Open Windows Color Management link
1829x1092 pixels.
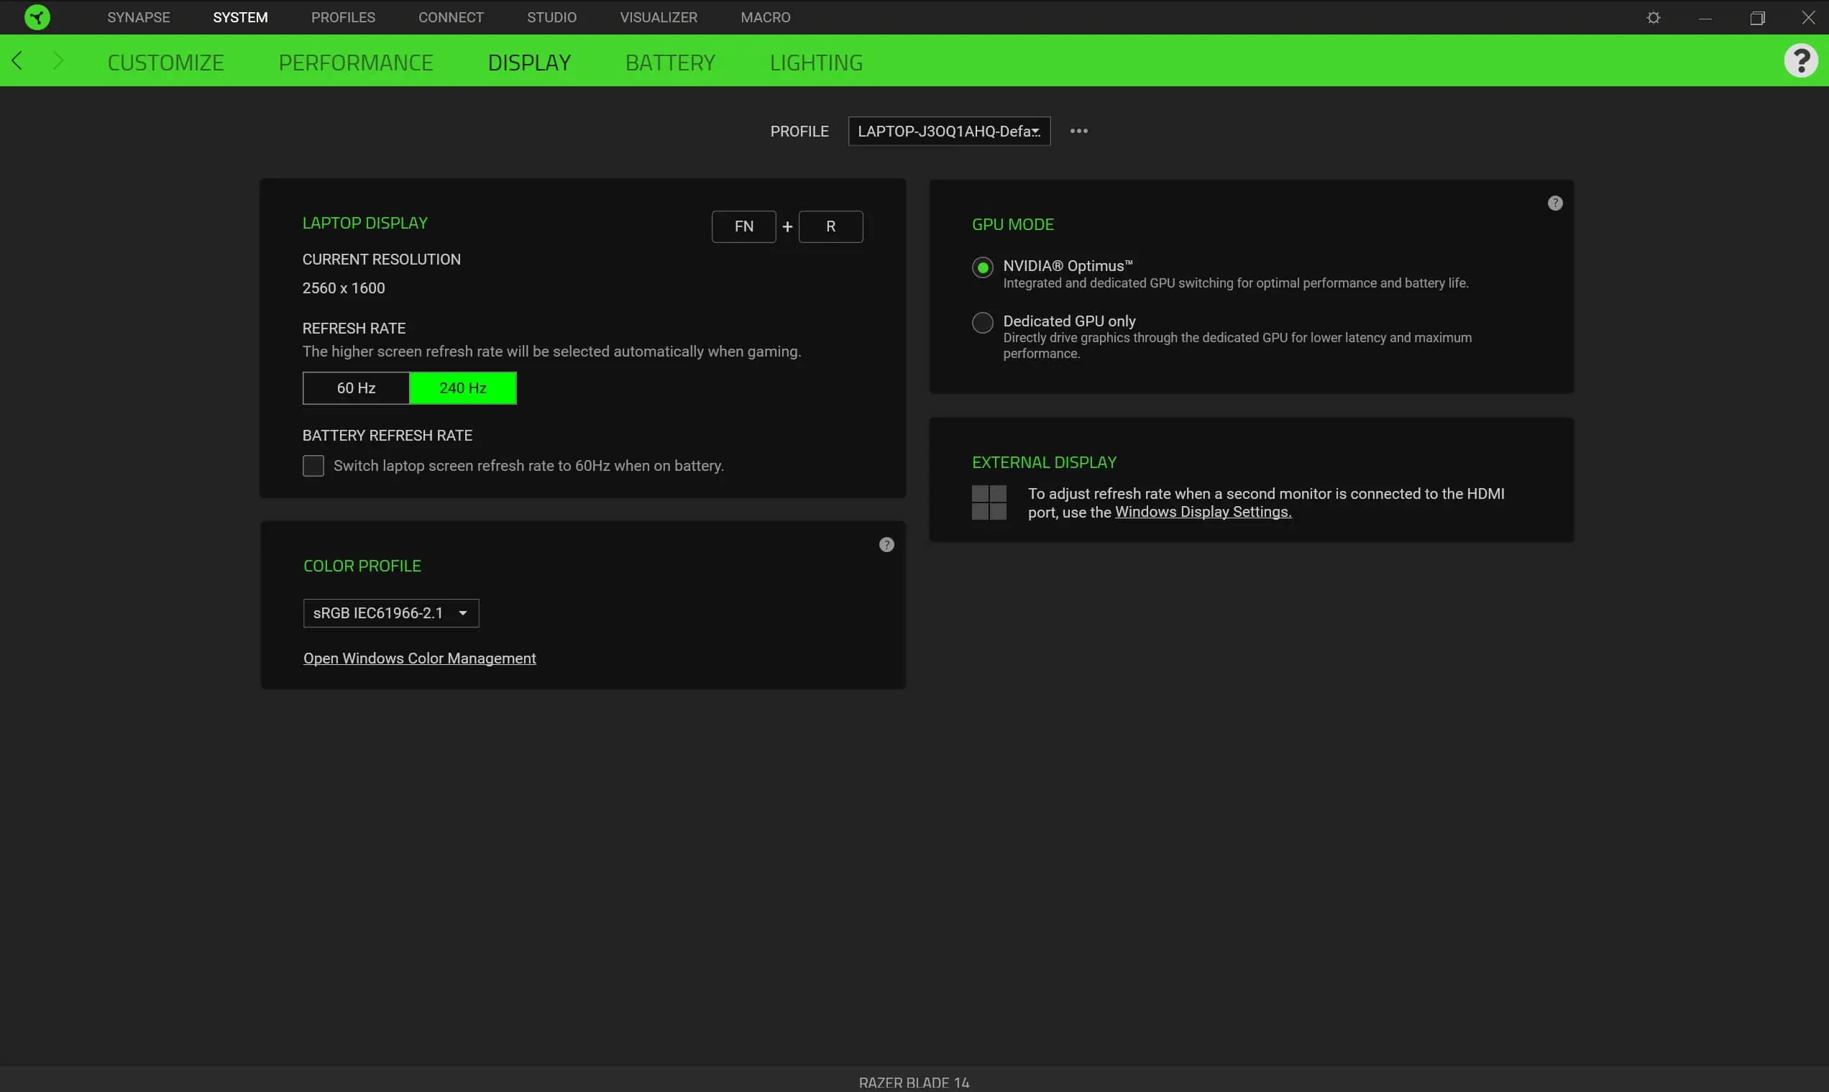point(419,659)
